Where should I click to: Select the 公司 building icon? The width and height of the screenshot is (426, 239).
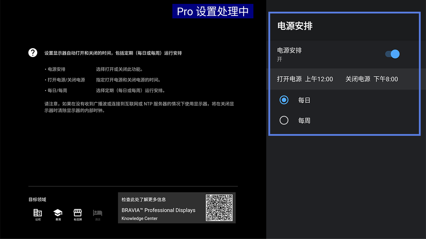coord(38,213)
